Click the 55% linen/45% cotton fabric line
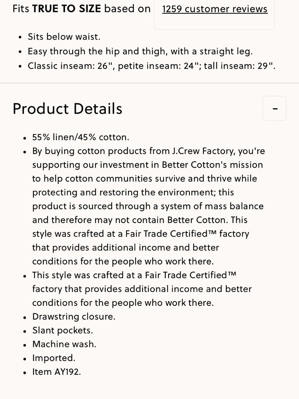 [81, 137]
